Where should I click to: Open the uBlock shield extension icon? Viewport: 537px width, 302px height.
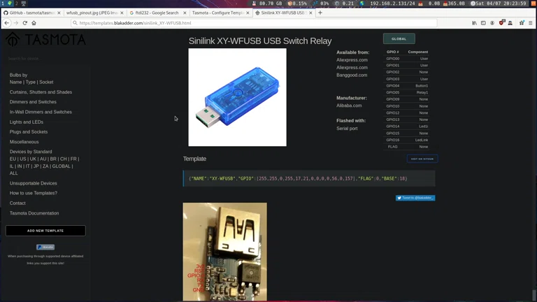501,23
